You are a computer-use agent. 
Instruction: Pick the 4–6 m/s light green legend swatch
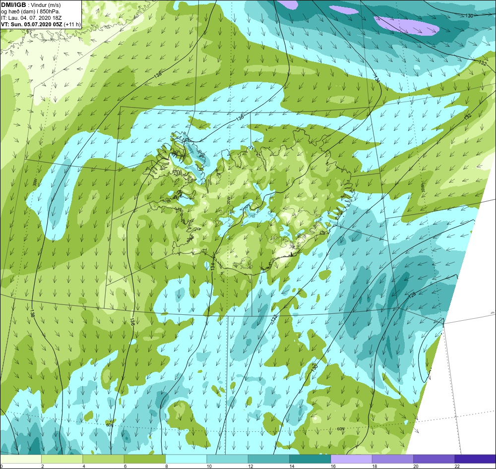pyautogui.click(x=104, y=459)
